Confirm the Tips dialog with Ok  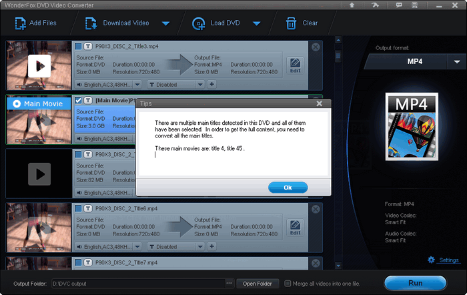[x=288, y=188]
